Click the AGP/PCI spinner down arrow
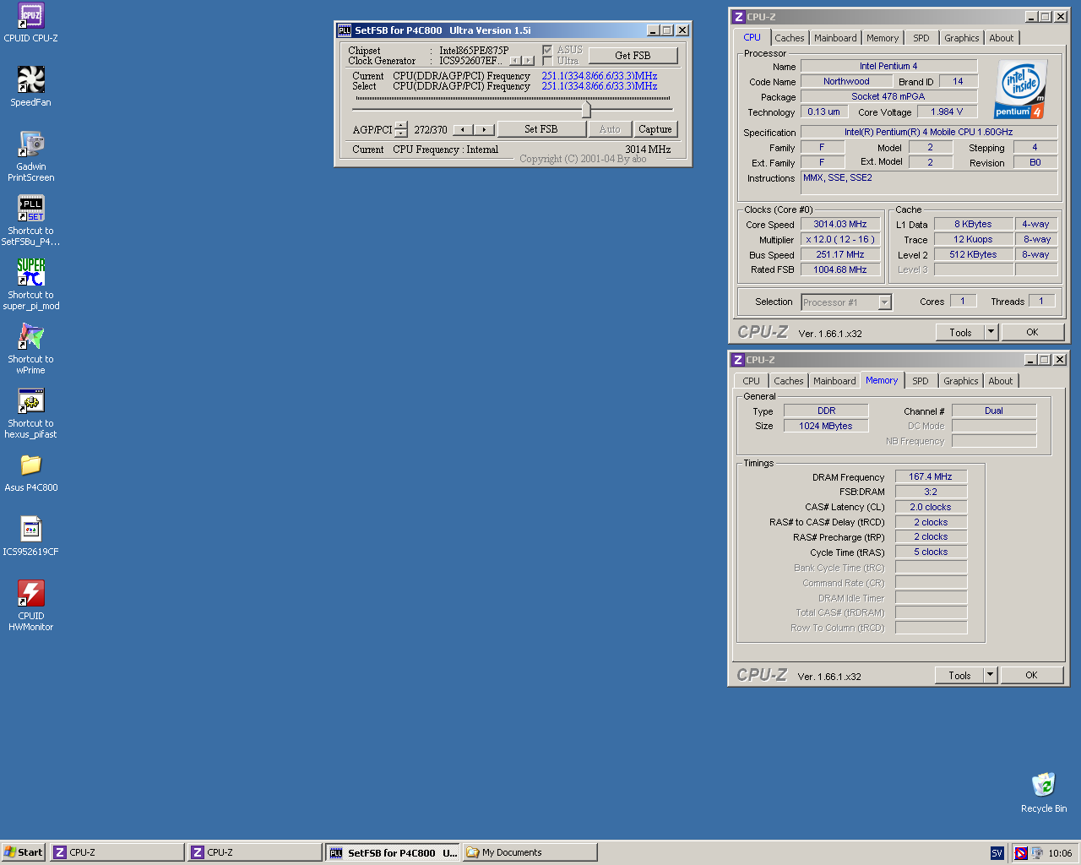Screen dimensions: 1081x865 [x=400, y=133]
